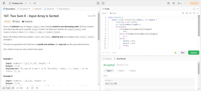Click the profile avatar icon
Image resolution: width=201 pixels, height=91 pixels.
pyautogui.click(x=185, y=3)
